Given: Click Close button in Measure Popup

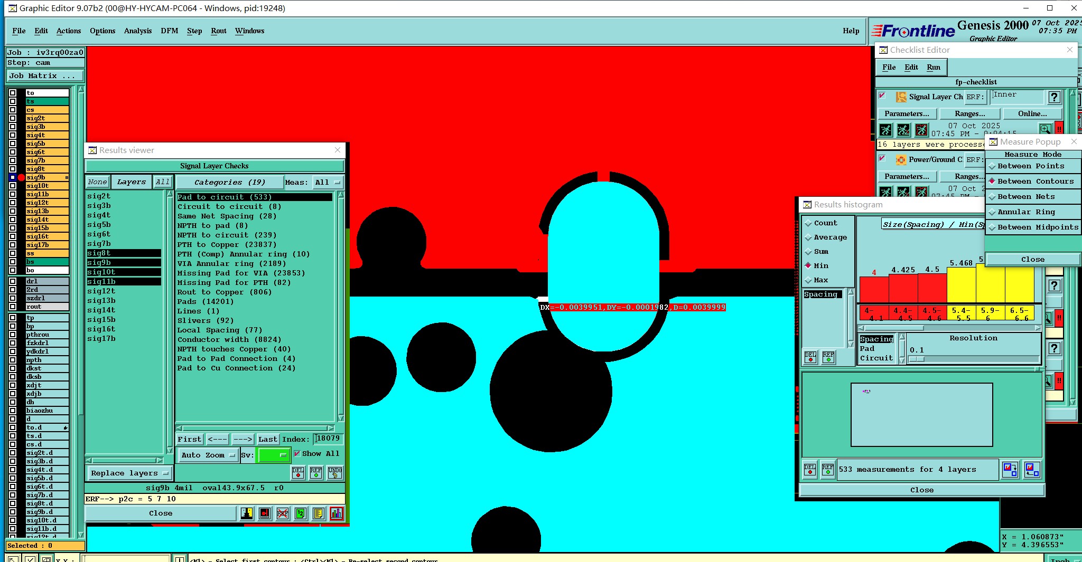Looking at the screenshot, I should click(1033, 260).
